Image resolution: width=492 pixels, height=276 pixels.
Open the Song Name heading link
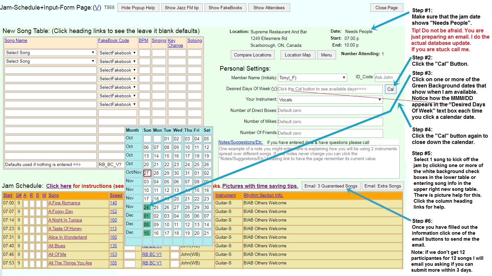16,40
